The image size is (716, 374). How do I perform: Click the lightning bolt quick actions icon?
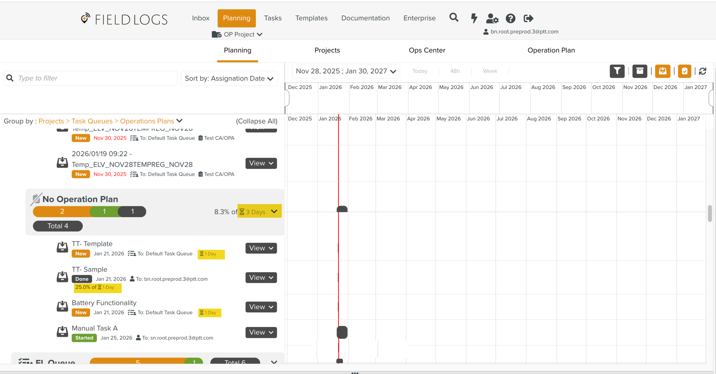click(474, 18)
